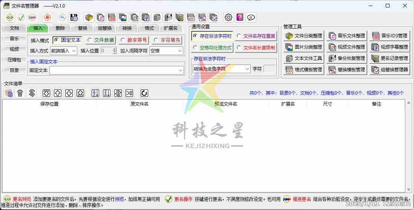The image size is (414, 210).
Task: Click the 音乐ID3管理 button
Action: pyautogui.click(x=390, y=36)
